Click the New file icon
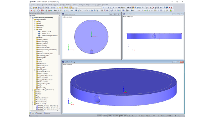This screenshot has height=117, width=214. coord(31,8)
